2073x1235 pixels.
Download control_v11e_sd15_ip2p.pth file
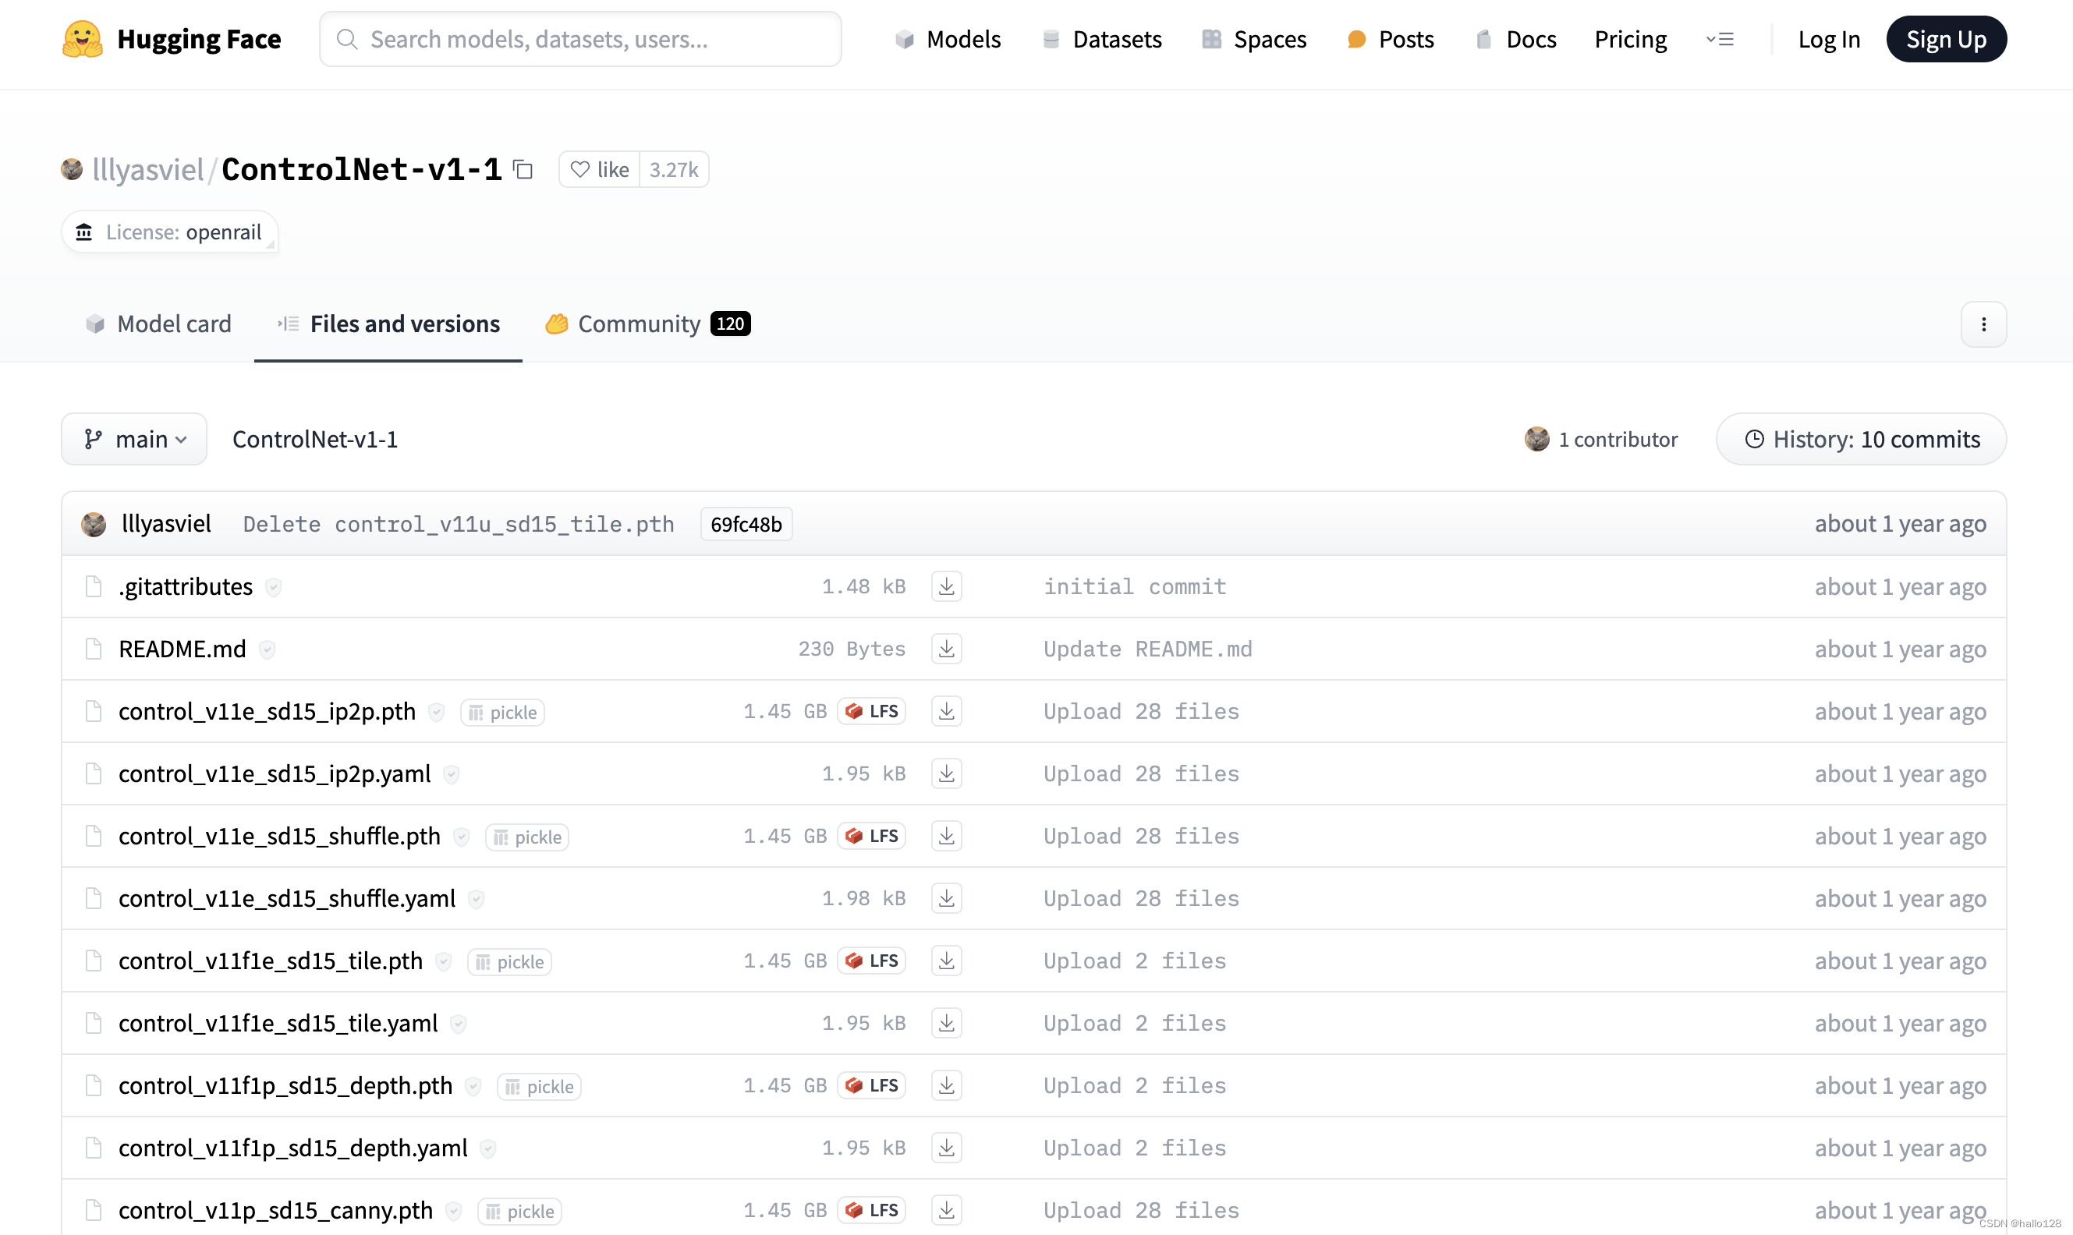point(945,712)
